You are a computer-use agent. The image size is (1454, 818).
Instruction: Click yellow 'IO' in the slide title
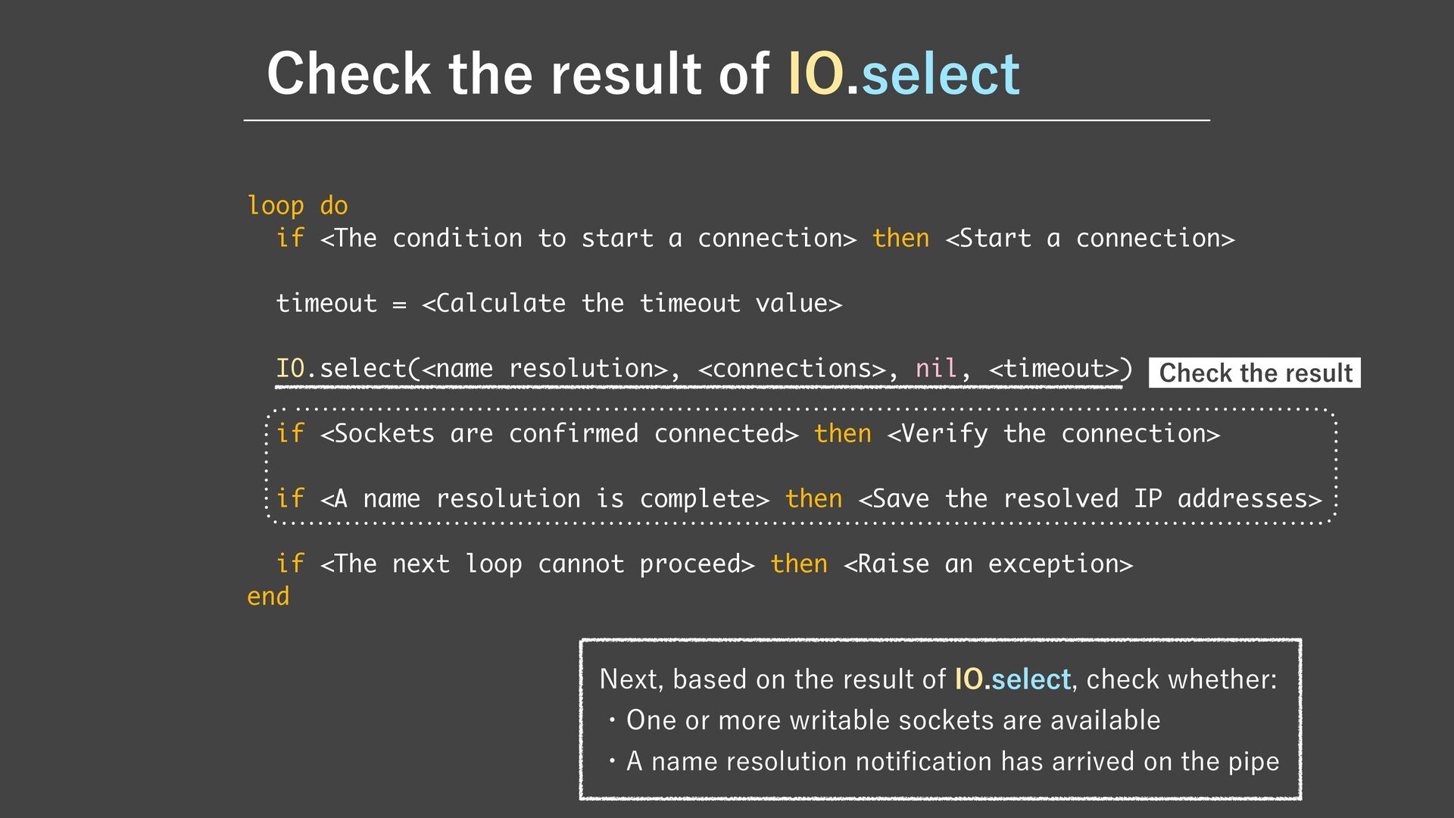click(816, 74)
